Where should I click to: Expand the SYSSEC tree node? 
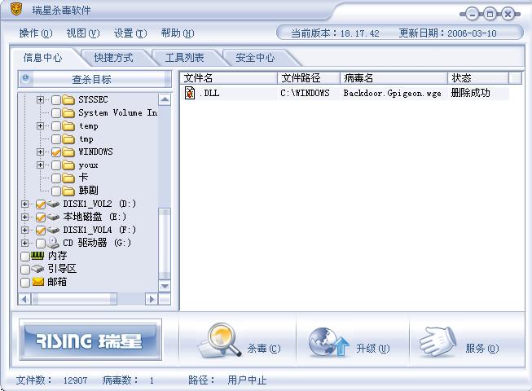(x=40, y=99)
